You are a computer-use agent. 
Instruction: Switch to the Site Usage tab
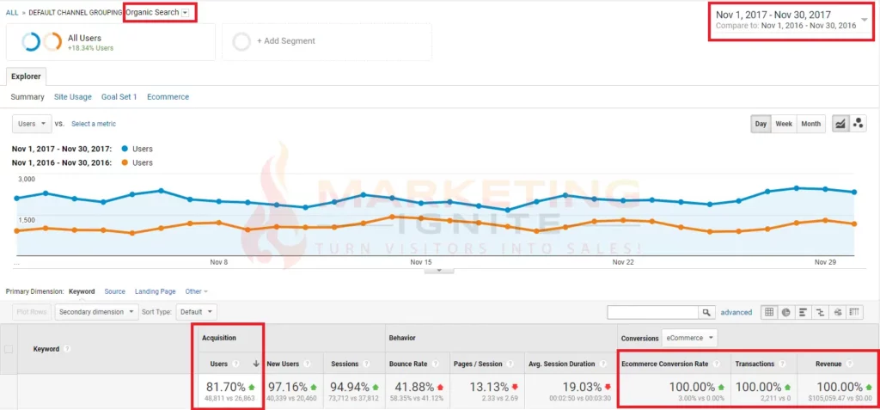[72, 97]
